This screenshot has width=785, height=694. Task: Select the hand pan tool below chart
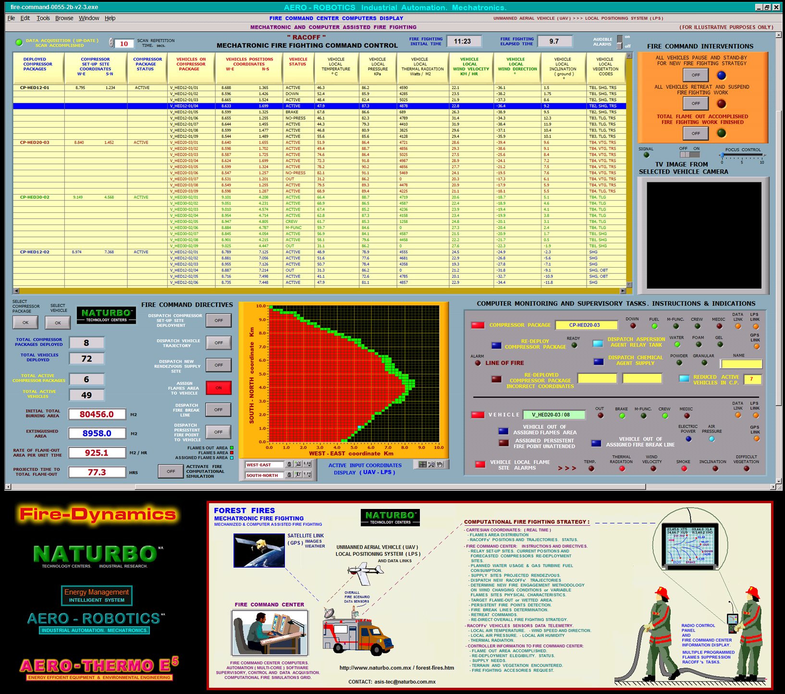click(440, 464)
